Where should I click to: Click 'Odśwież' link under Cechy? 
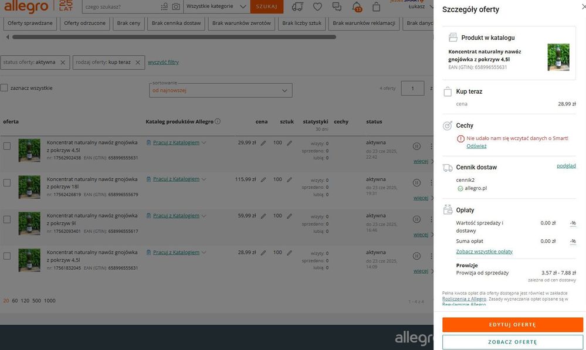(x=476, y=146)
